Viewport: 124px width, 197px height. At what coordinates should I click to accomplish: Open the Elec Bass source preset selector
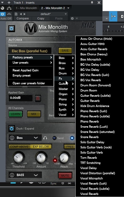[30, 51]
